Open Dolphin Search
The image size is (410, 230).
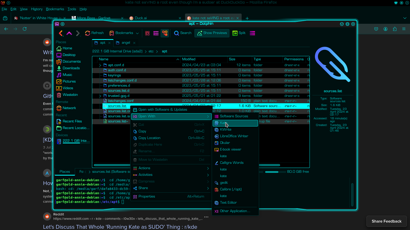point(183,33)
